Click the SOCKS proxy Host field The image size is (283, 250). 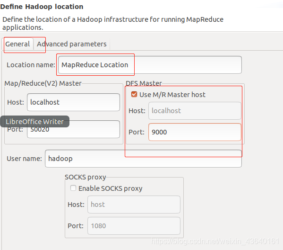[134, 205]
